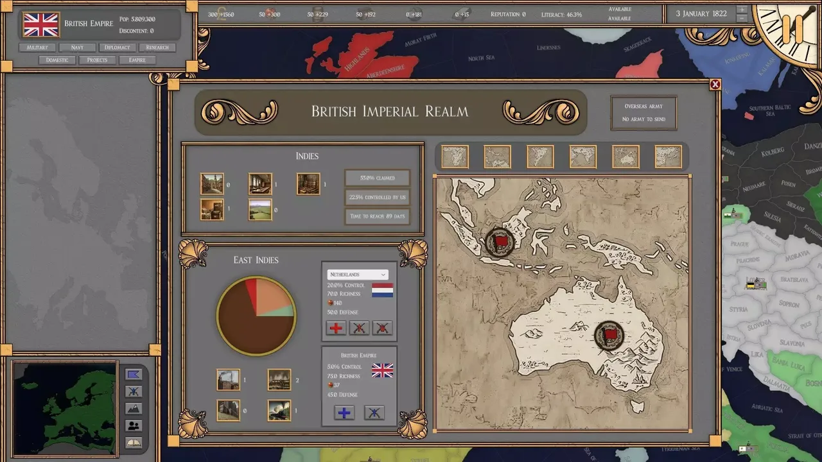This screenshot has width=822, height=462.
Task: Click the Silesia province on the map
Action: coord(773,219)
